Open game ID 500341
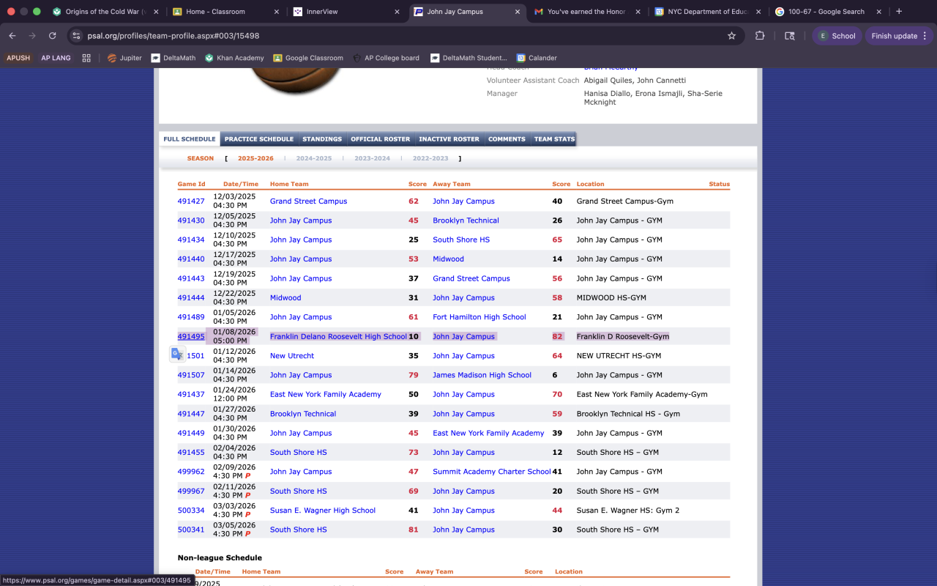Viewport: 937px width, 586px height. pos(191,530)
